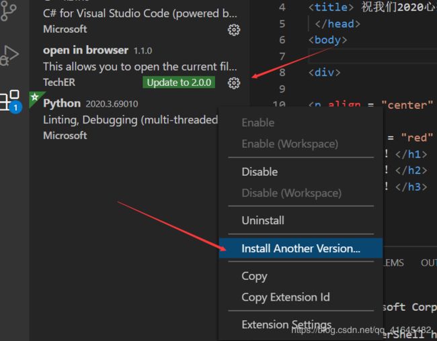This screenshot has width=437, height=341.
Task: Choose Copy Extension Id menu item
Action: point(286,297)
